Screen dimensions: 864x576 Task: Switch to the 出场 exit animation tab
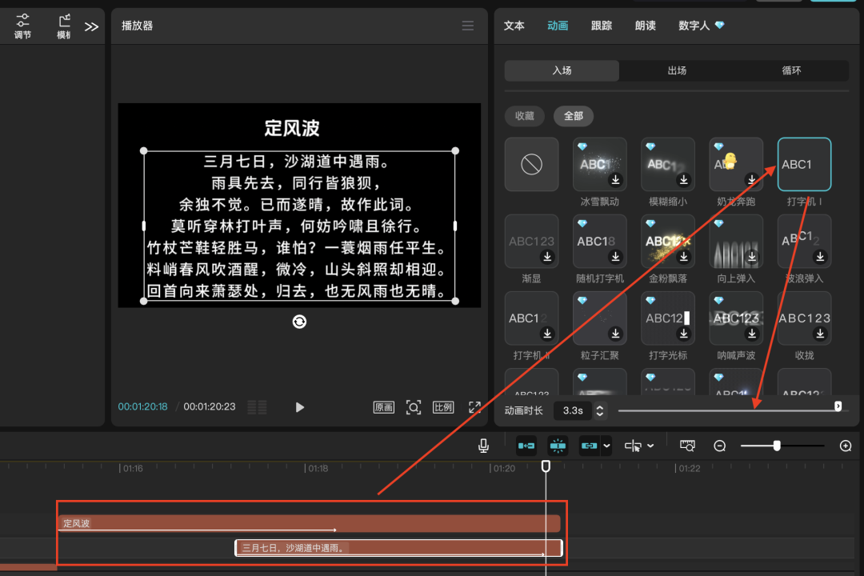pos(677,70)
